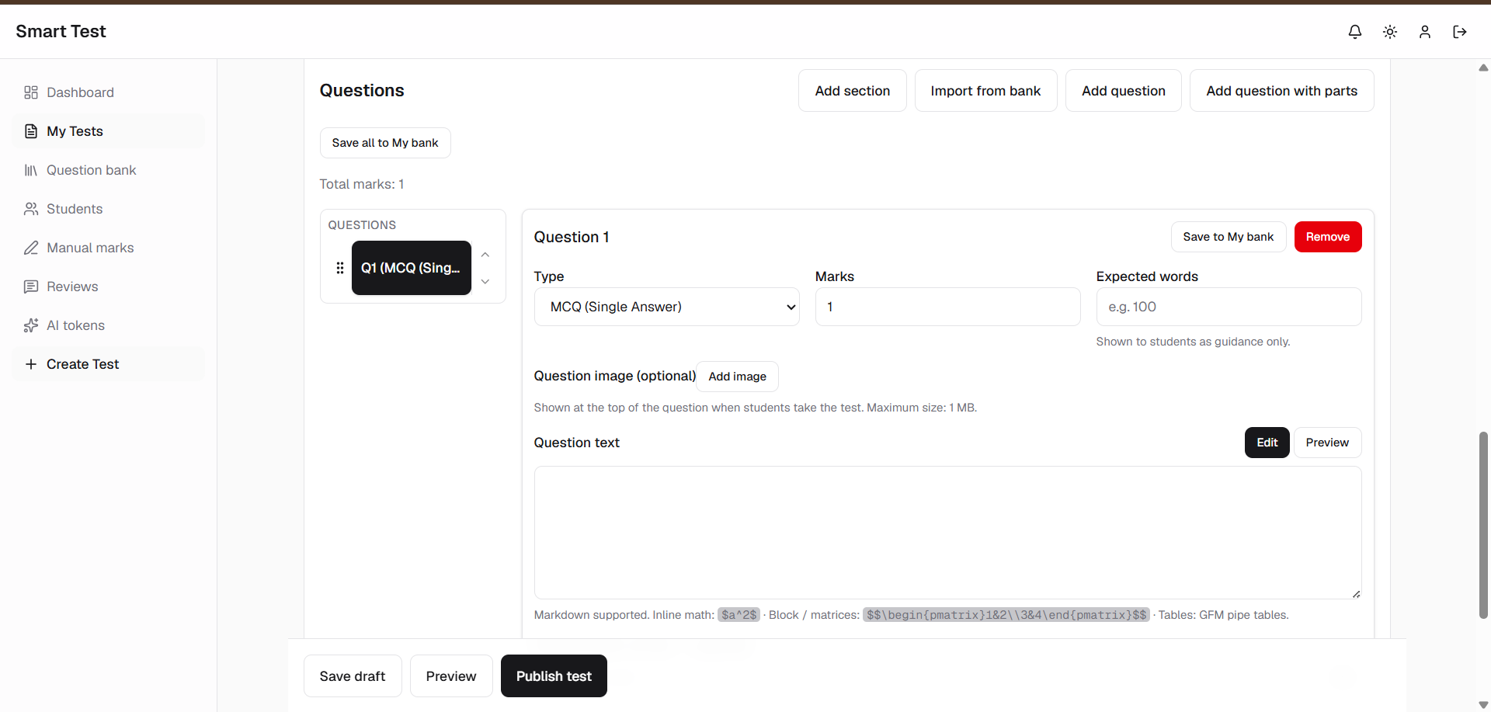This screenshot has height=712, width=1491.
Task: Click the logout arrow icon
Action: (1459, 32)
